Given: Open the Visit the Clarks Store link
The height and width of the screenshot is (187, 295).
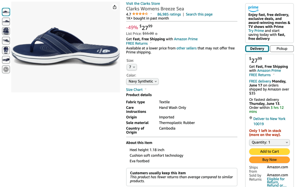Looking at the screenshot, I should pyautogui.click(x=143, y=4).
